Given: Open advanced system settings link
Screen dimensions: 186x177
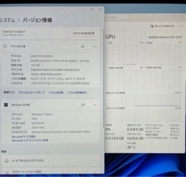Looking at the screenshot, I should [x=77, y=93].
